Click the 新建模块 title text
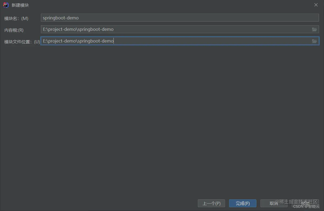Viewport: 324px width, 211px height. pyautogui.click(x=20, y=5)
